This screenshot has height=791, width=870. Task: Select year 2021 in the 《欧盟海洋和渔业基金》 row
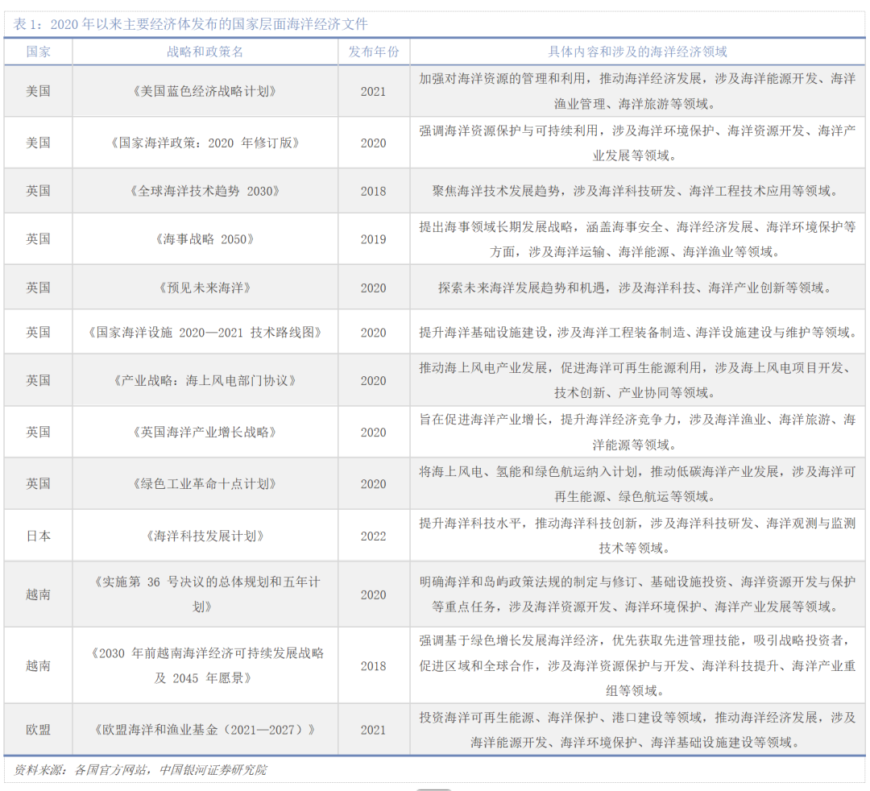click(x=374, y=730)
